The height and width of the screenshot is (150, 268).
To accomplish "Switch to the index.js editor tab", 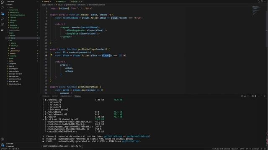I will pos(46,1).
